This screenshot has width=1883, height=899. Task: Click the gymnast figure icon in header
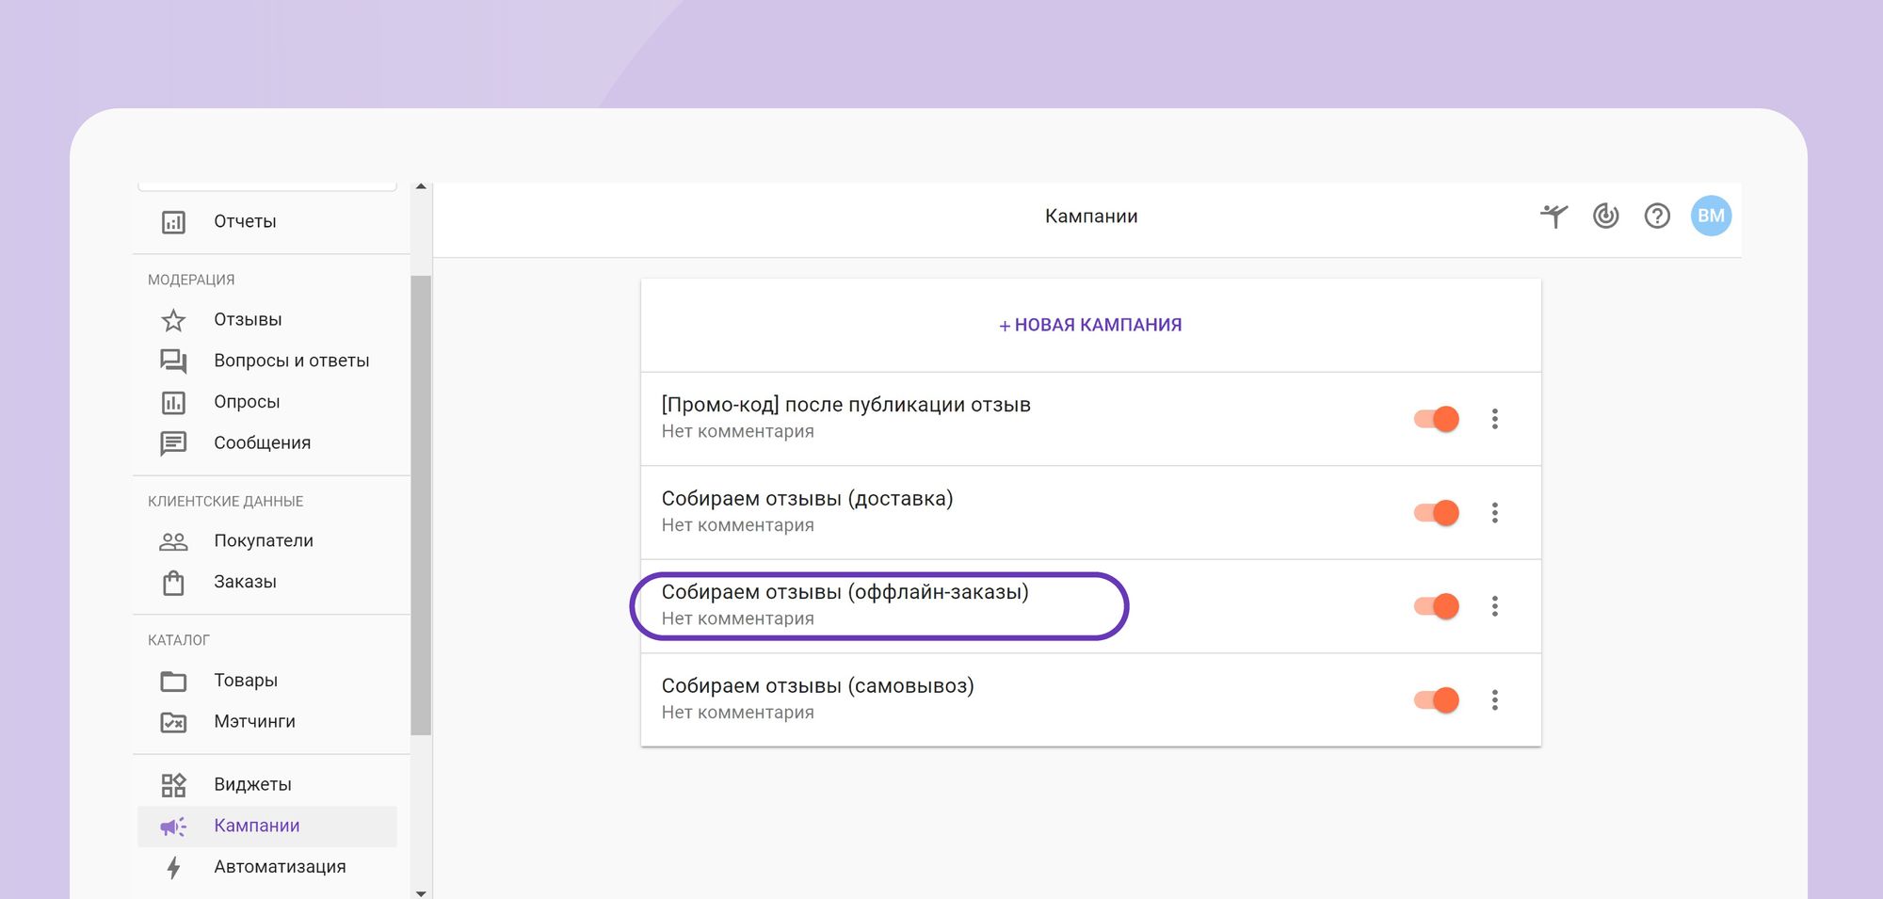pos(1553,217)
